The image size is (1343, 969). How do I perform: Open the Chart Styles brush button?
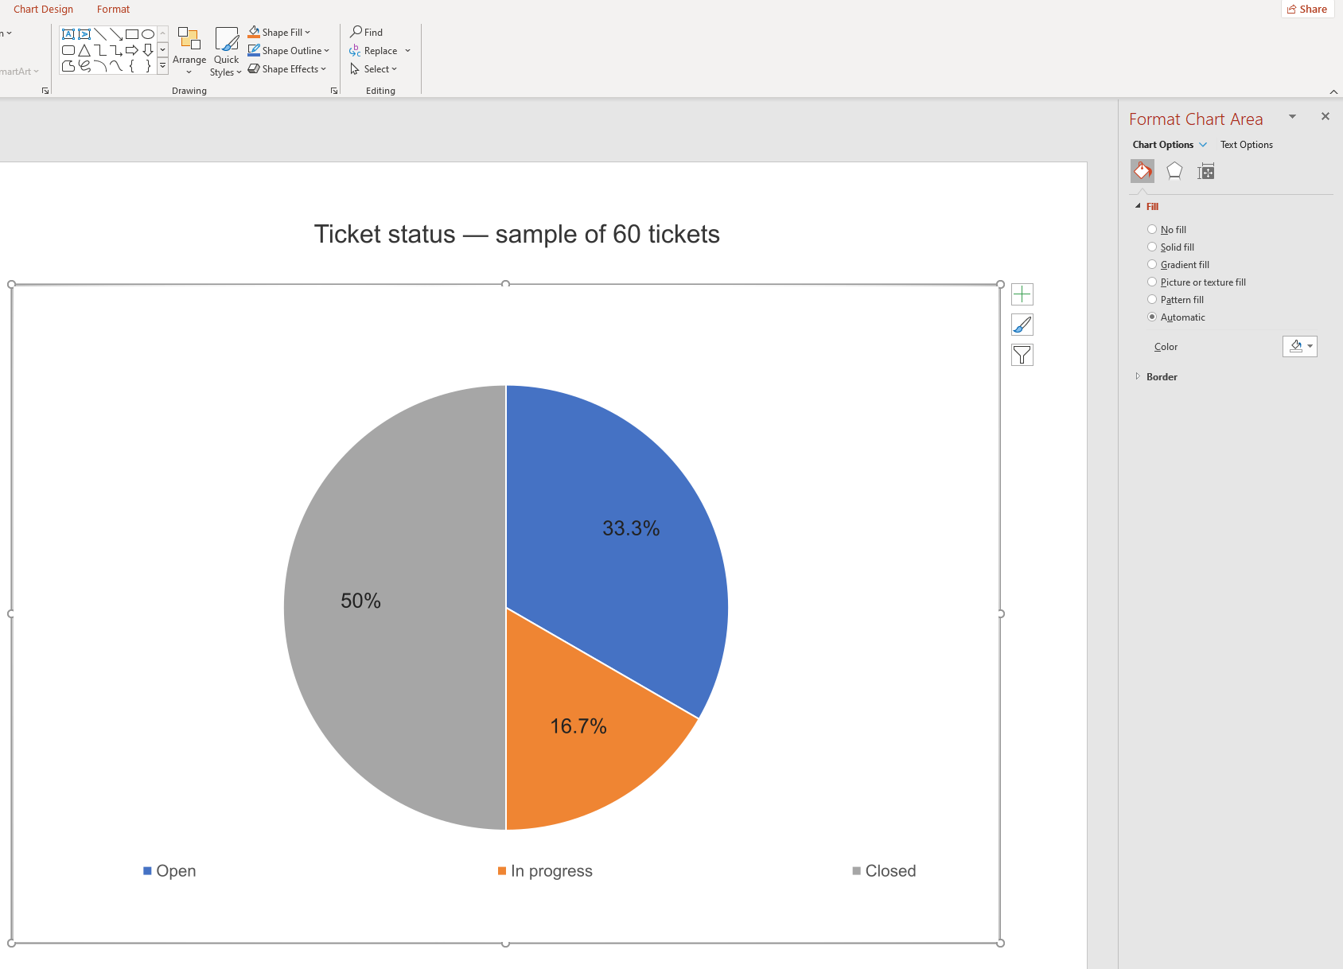coord(1022,325)
